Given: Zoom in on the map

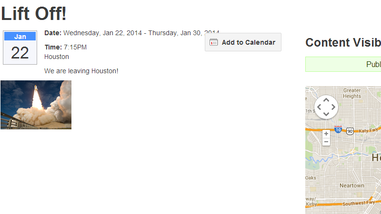Looking at the screenshot, I should tap(326, 134).
